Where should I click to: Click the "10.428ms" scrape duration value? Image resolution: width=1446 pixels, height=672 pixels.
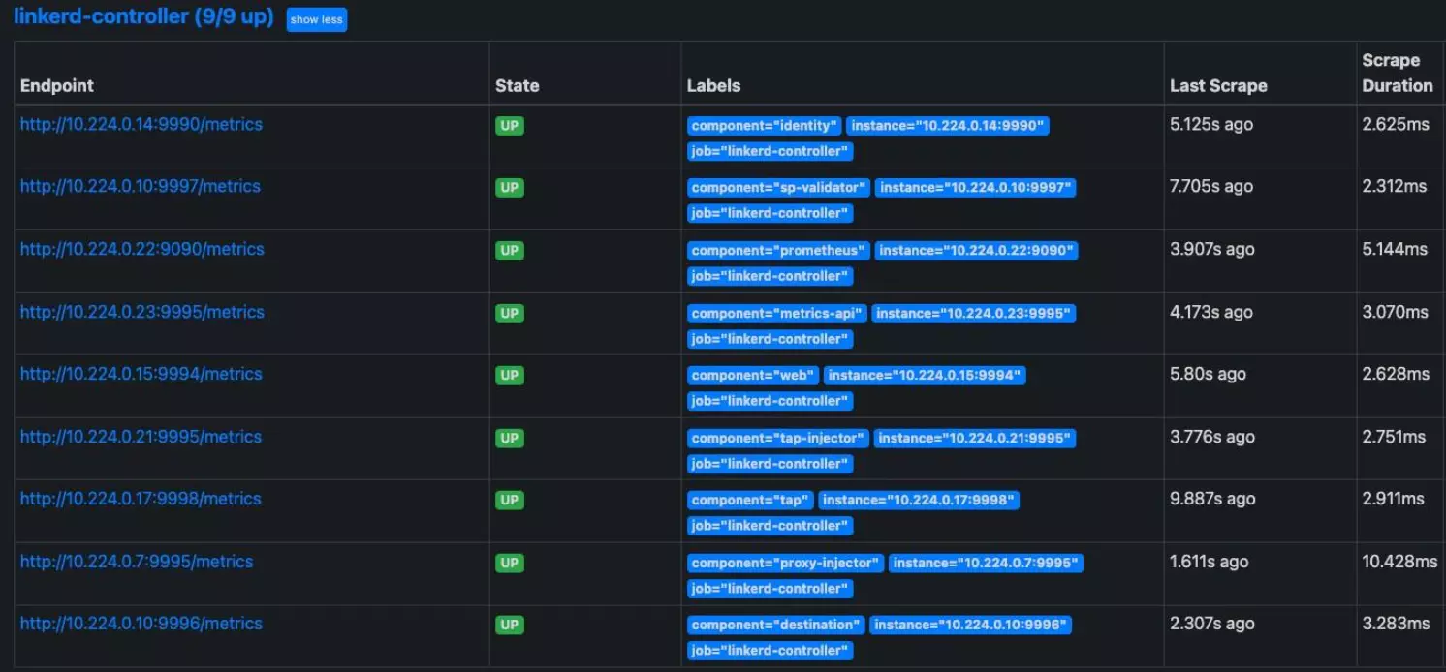coord(1399,562)
